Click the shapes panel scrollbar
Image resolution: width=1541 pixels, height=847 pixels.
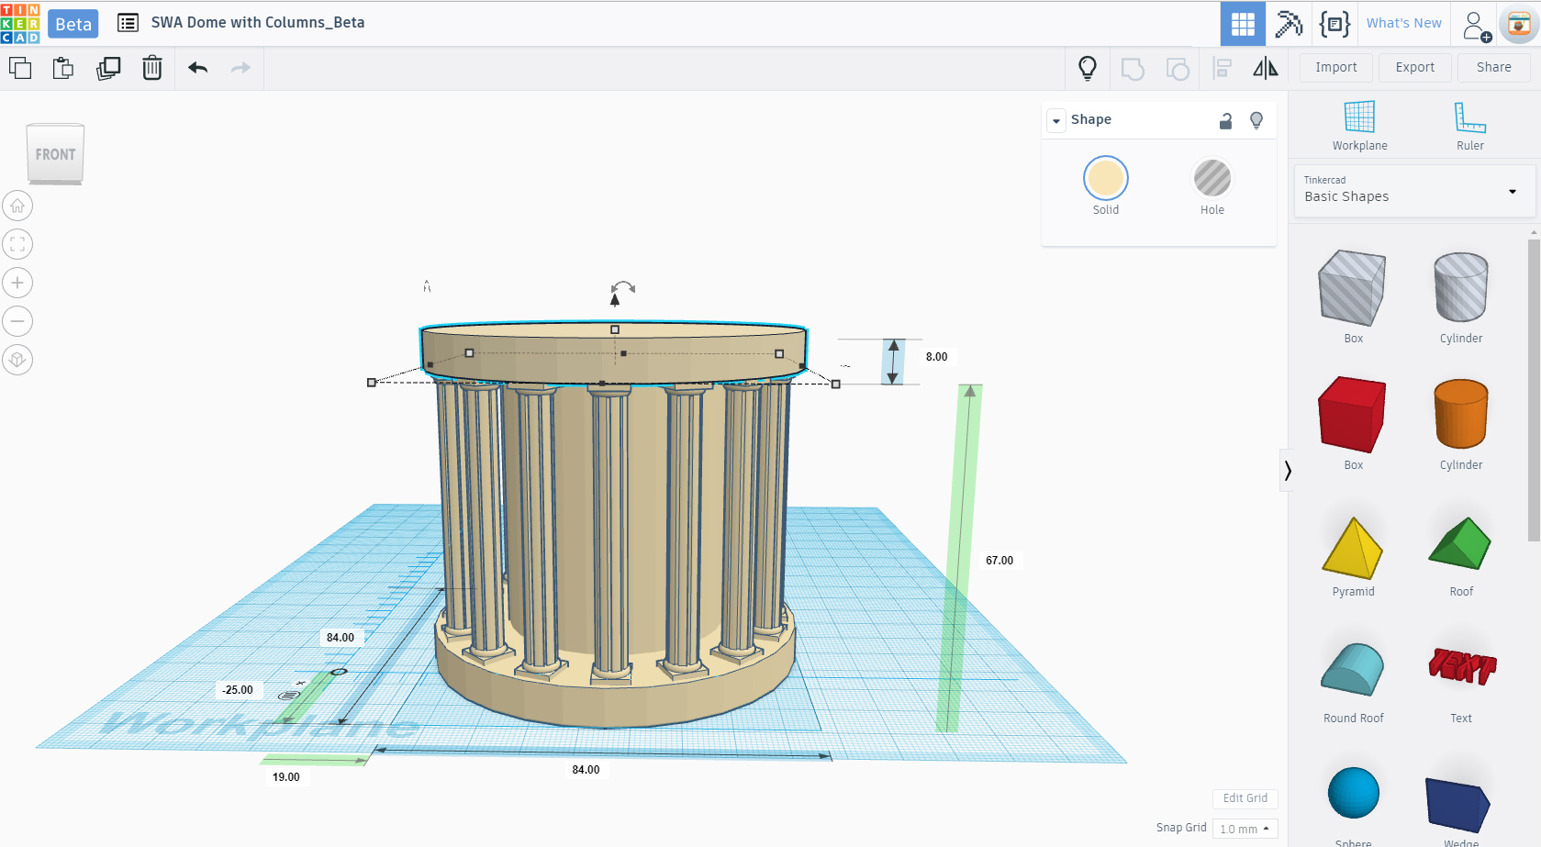(1534, 390)
